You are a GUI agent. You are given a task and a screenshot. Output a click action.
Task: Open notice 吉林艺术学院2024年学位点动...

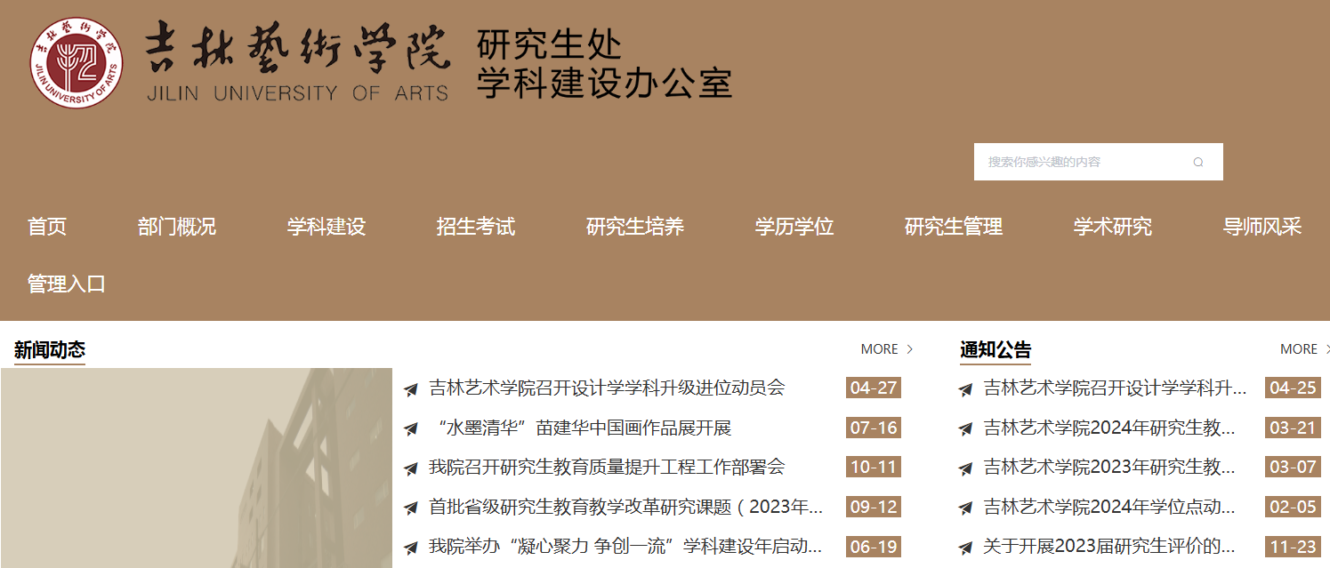1108,508
